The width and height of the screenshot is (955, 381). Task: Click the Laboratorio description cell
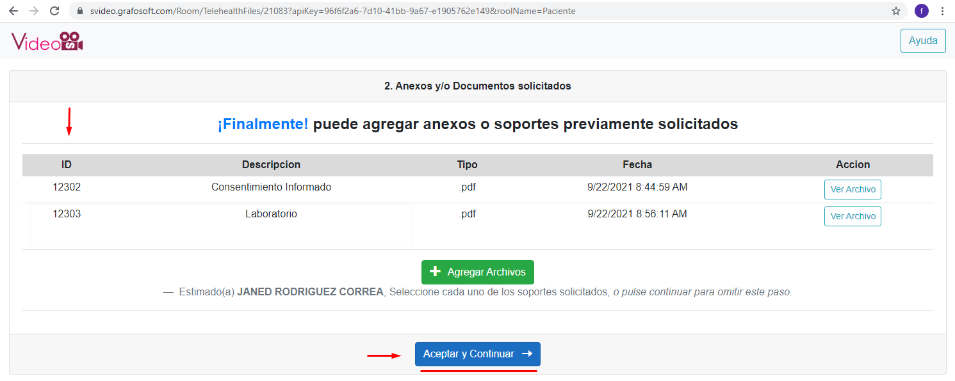pos(271,214)
